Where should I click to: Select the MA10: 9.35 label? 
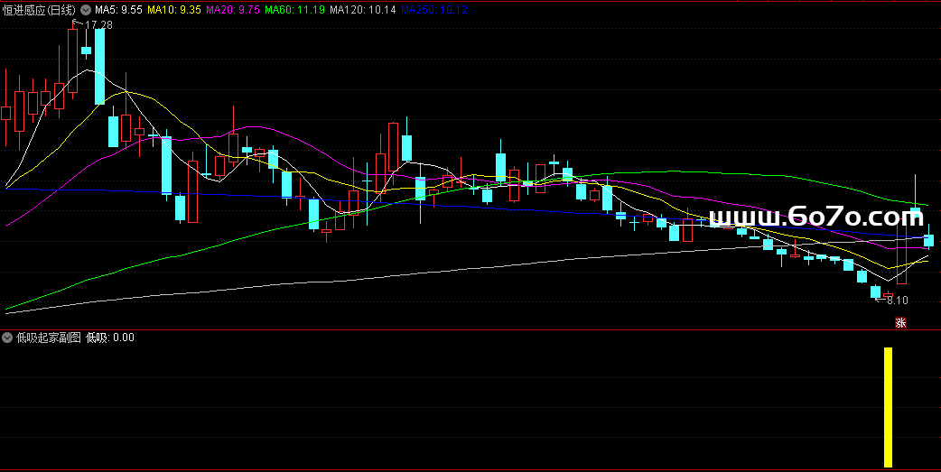(x=174, y=10)
